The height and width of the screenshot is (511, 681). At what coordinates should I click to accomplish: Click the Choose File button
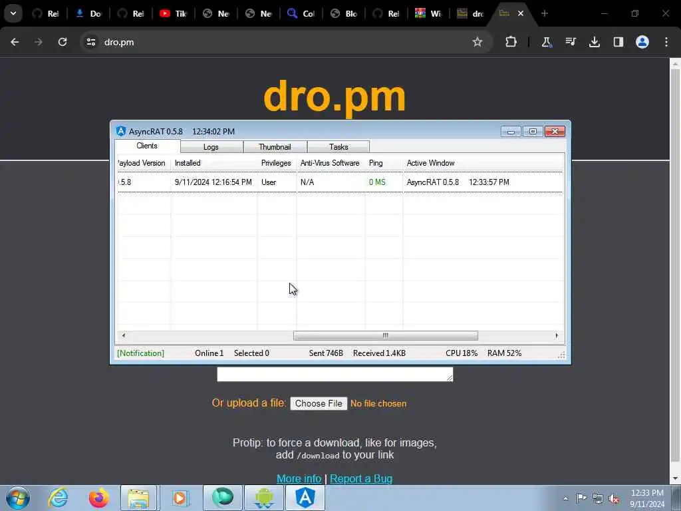click(319, 404)
